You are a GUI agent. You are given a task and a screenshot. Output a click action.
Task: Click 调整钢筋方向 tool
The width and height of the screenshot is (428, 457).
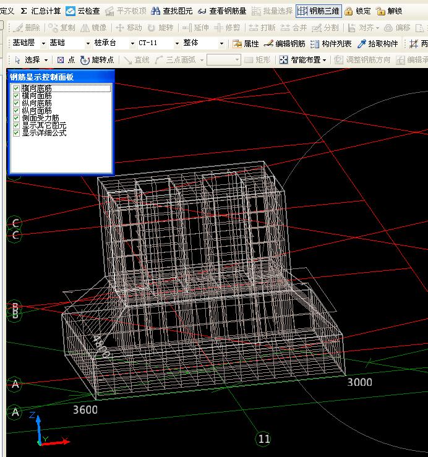362,60
